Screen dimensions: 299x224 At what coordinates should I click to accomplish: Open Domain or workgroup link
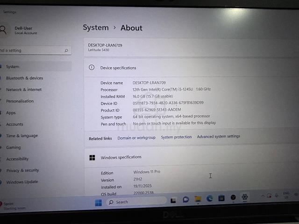tap(136, 138)
